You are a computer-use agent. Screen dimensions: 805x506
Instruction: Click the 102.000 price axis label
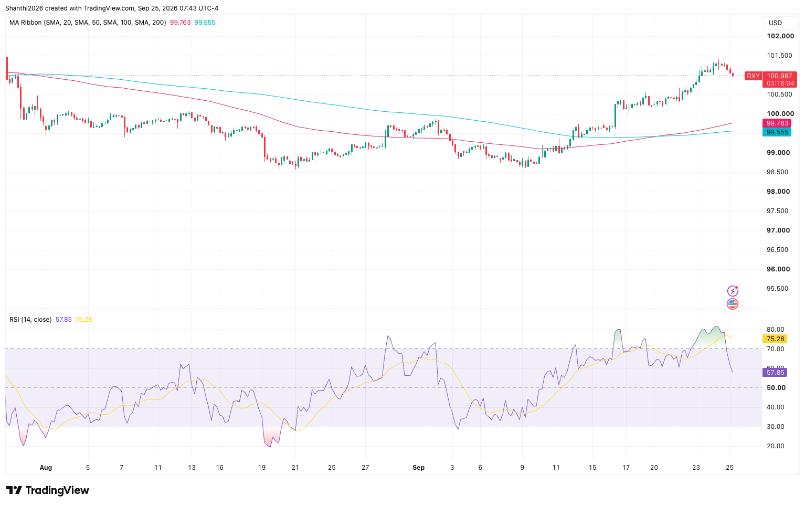click(x=780, y=36)
